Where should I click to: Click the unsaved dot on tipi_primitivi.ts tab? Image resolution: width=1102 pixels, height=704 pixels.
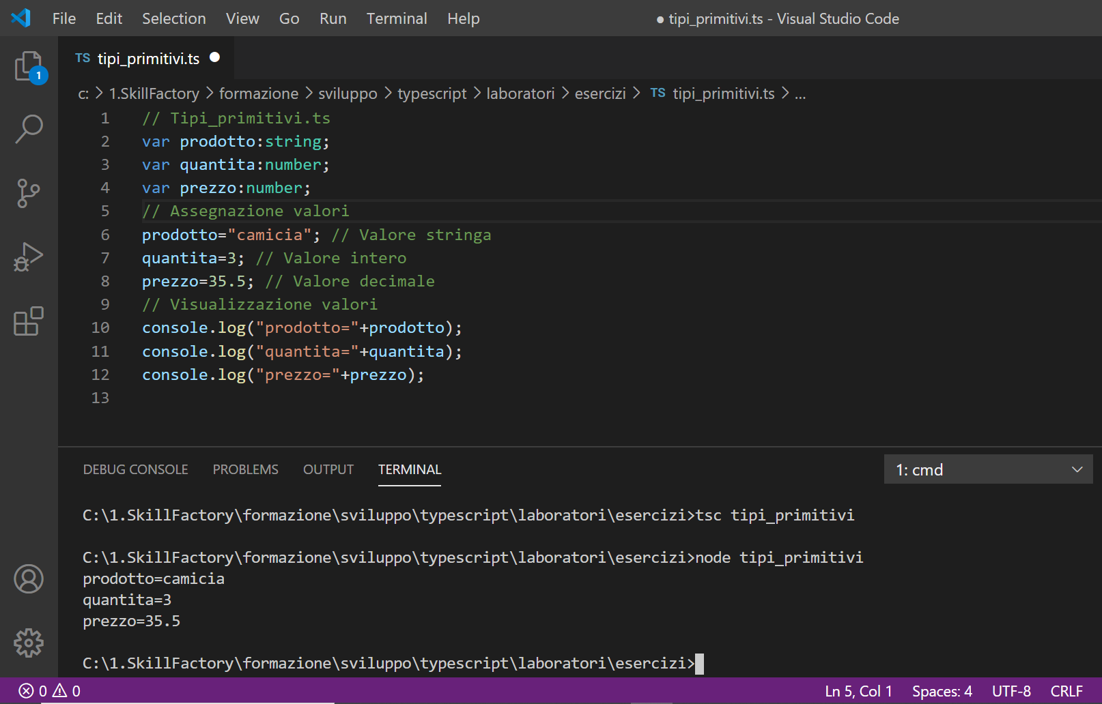coord(214,58)
